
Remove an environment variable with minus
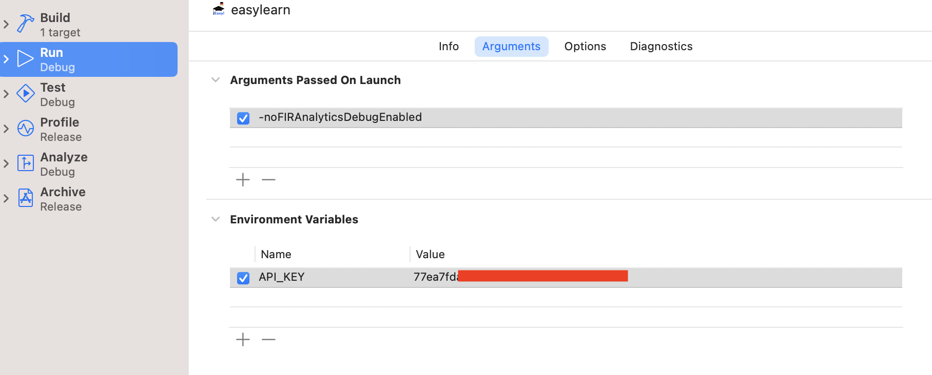click(x=268, y=340)
